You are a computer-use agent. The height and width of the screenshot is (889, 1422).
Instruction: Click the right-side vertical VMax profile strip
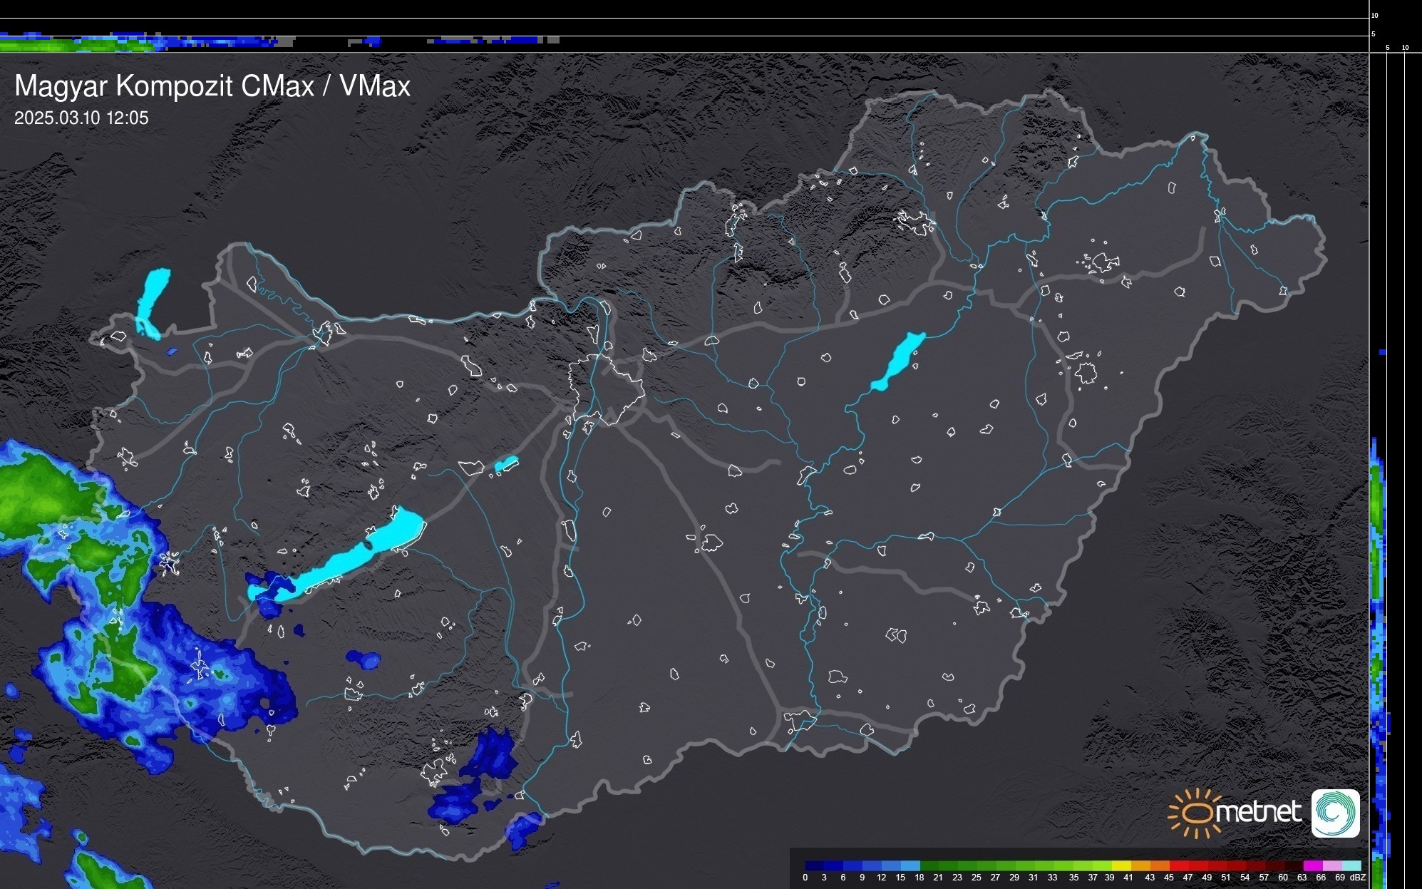point(1378,570)
